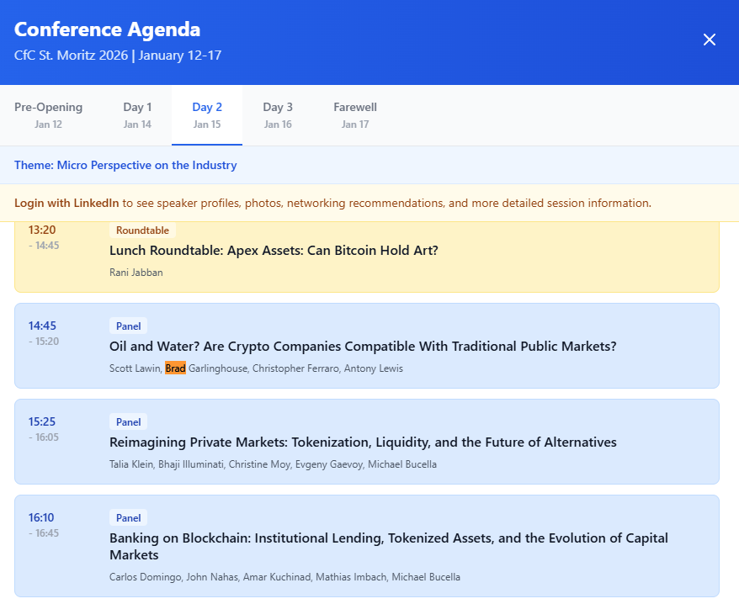The width and height of the screenshot is (739, 604).
Task: Click the Panel tag on 15:25 session
Action: click(x=128, y=422)
